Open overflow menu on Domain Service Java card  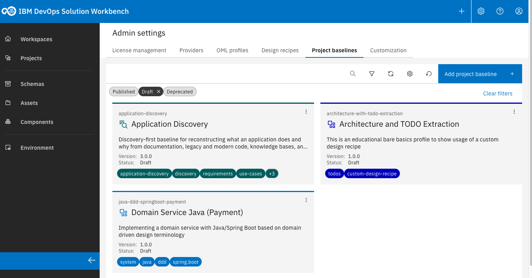tap(306, 200)
